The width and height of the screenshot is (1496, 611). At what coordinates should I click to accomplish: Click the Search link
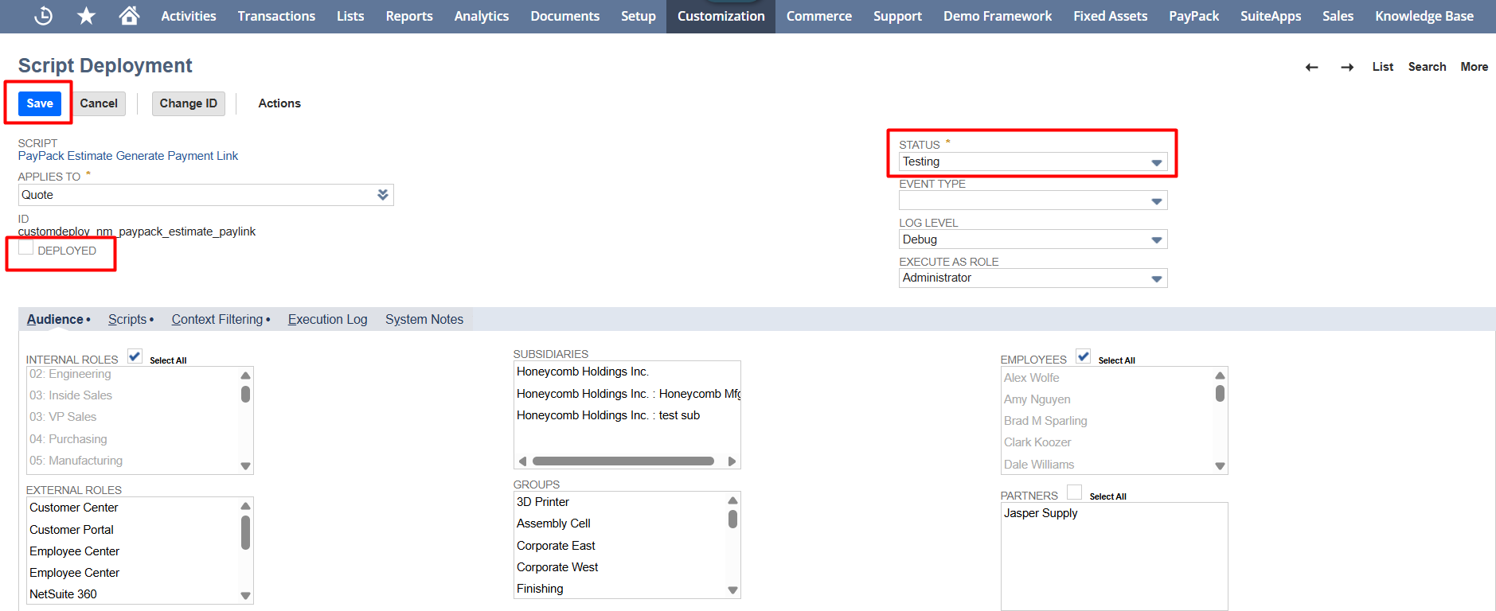click(1427, 67)
